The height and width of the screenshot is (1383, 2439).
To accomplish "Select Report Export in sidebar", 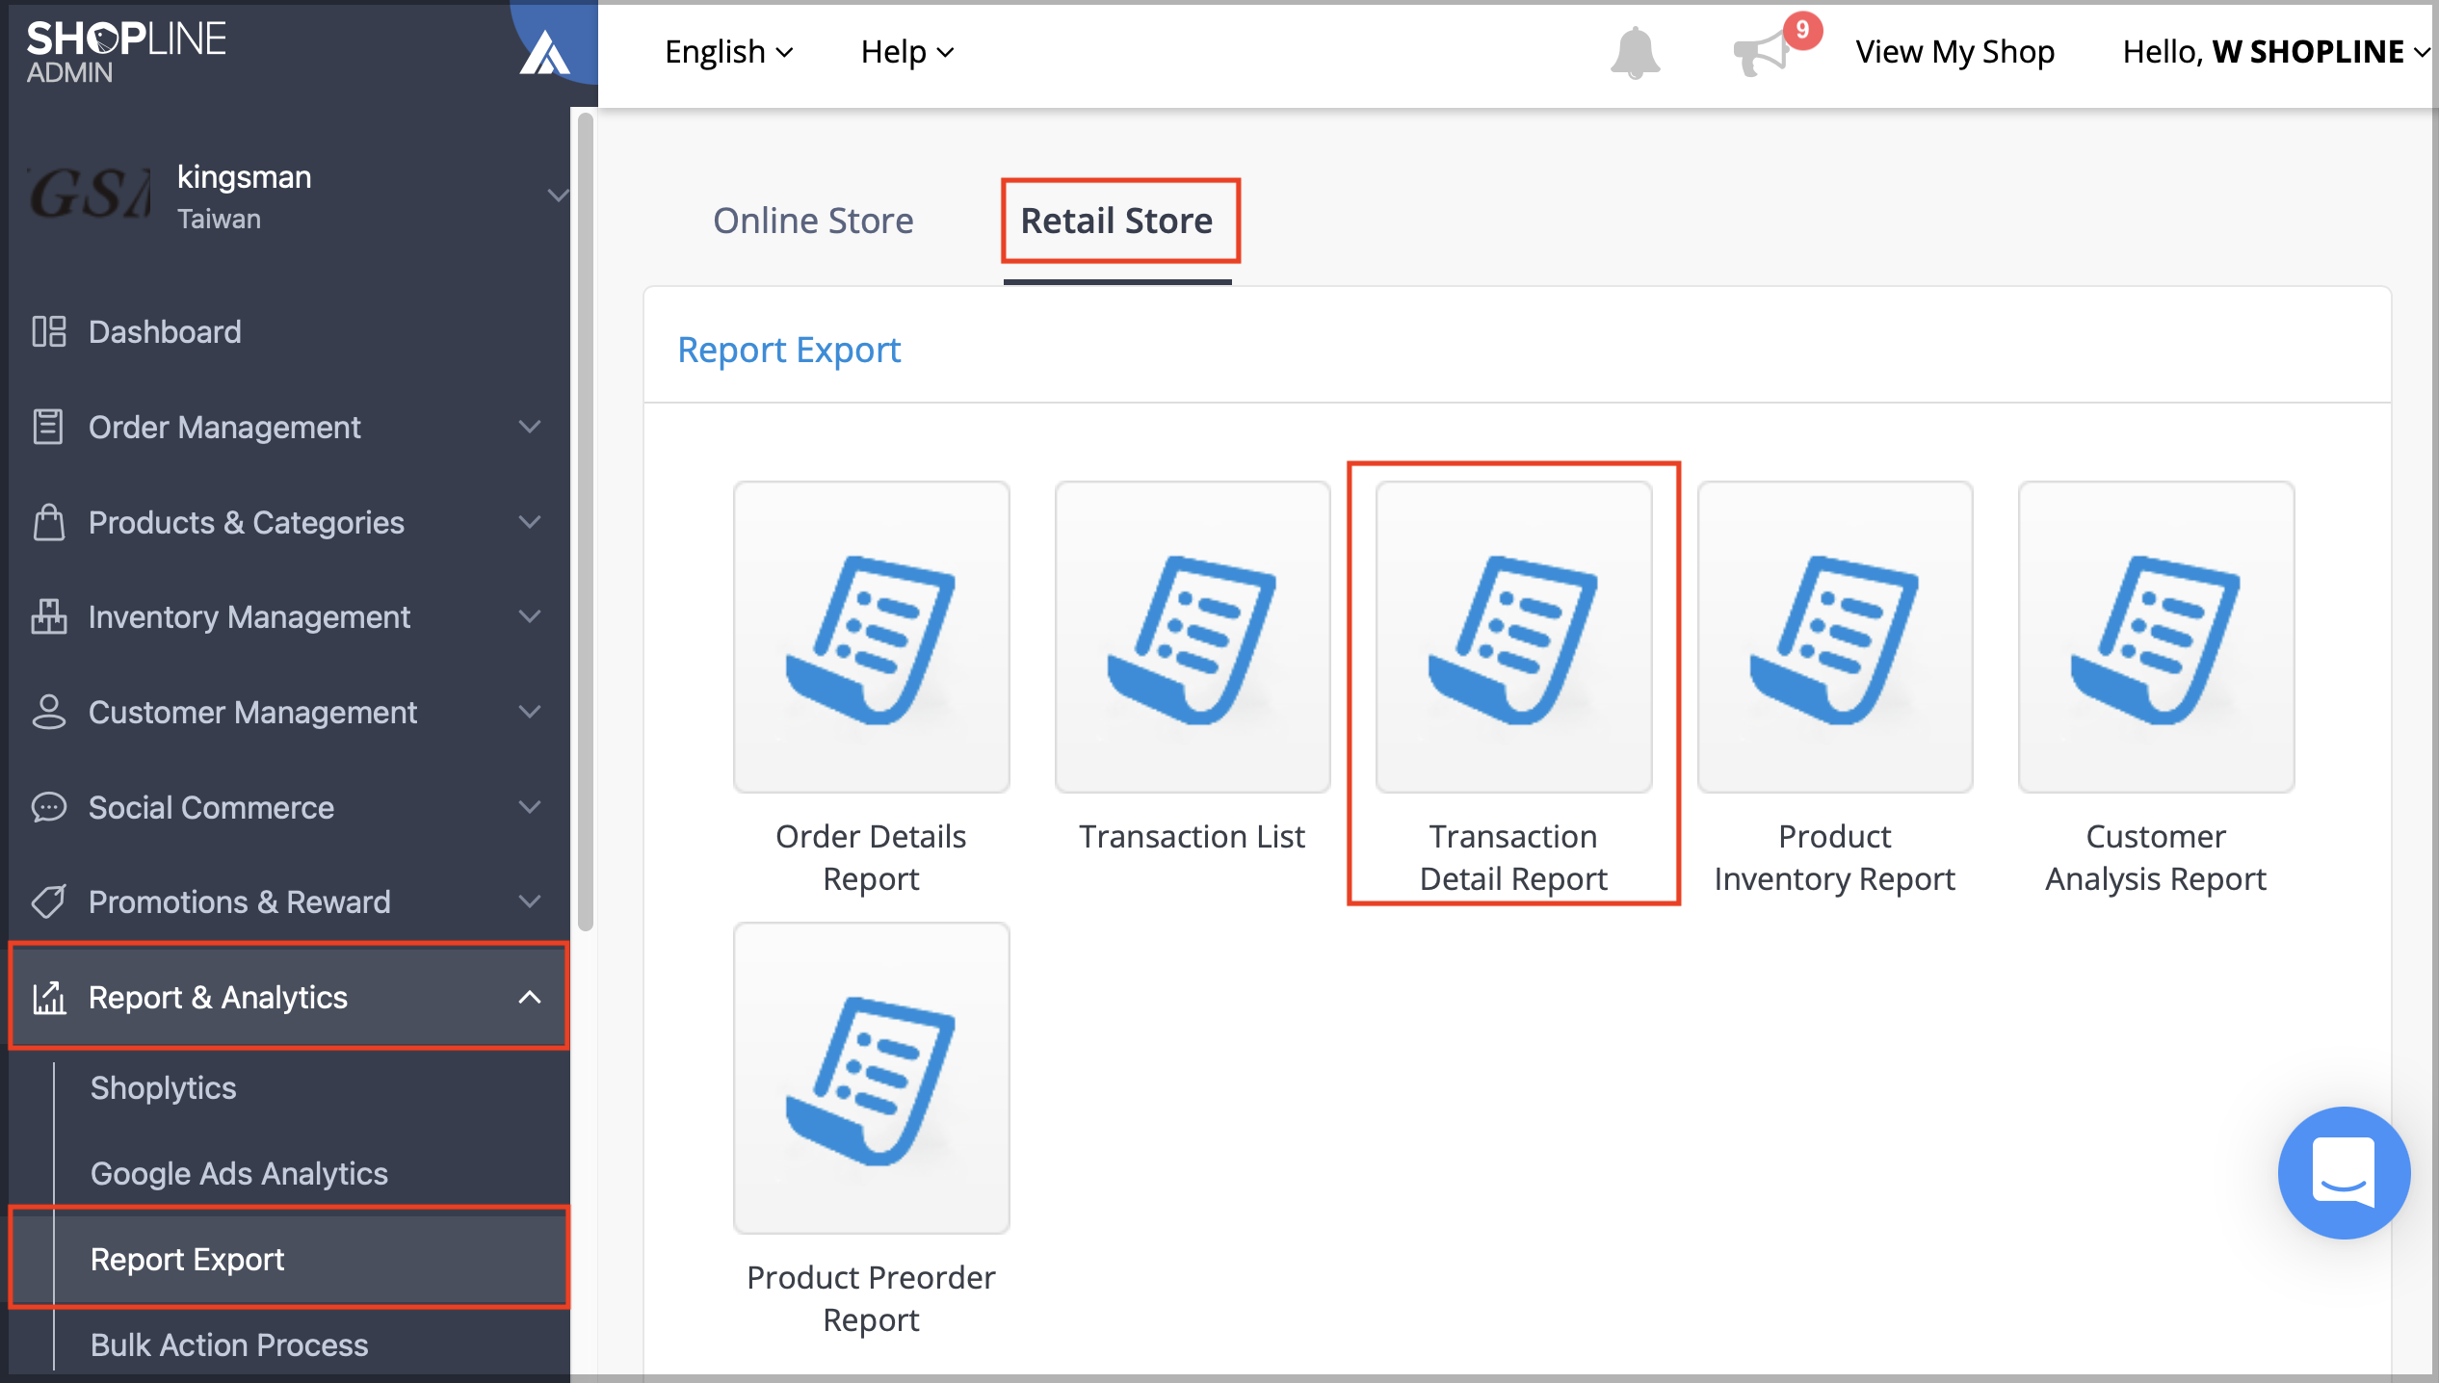I will click(x=289, y=1260).
